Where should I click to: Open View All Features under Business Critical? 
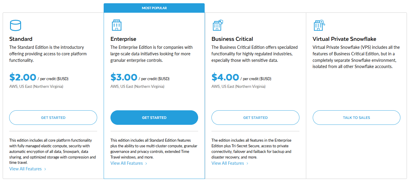coord(227,163)
